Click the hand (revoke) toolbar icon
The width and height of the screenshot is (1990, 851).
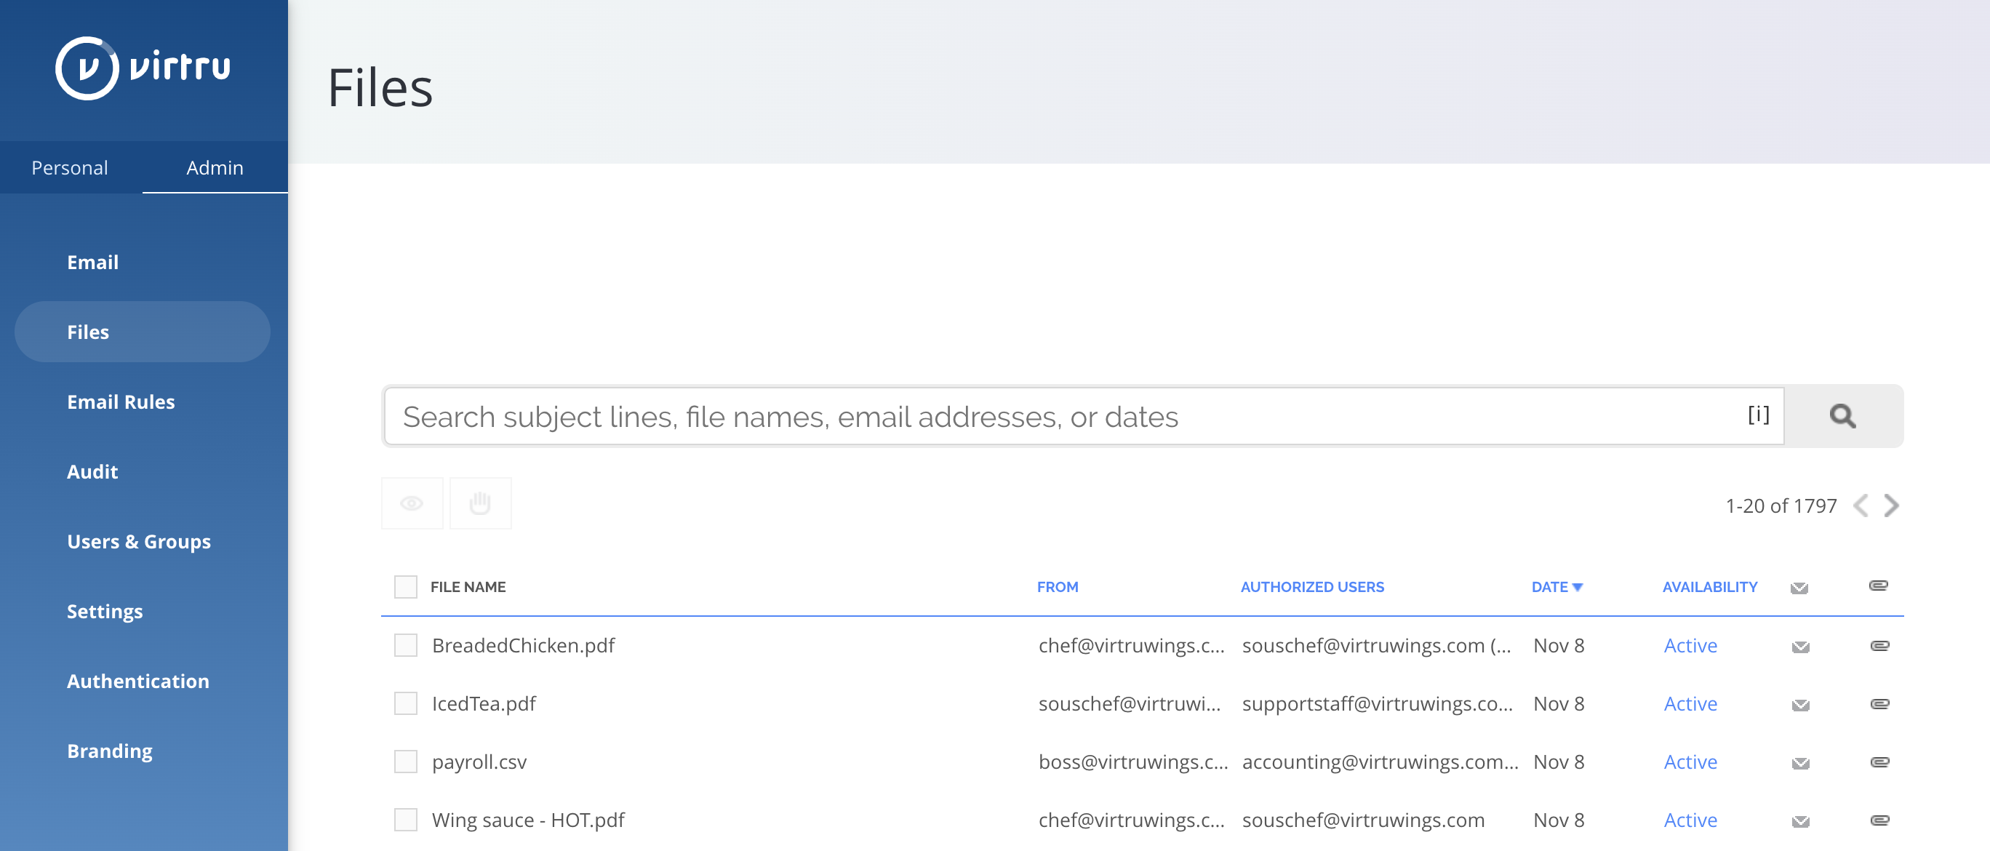[x=480, y=503]
